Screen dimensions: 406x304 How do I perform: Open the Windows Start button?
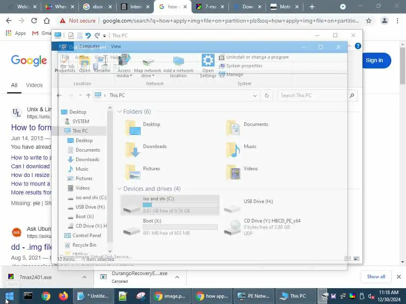click(10, 296)
